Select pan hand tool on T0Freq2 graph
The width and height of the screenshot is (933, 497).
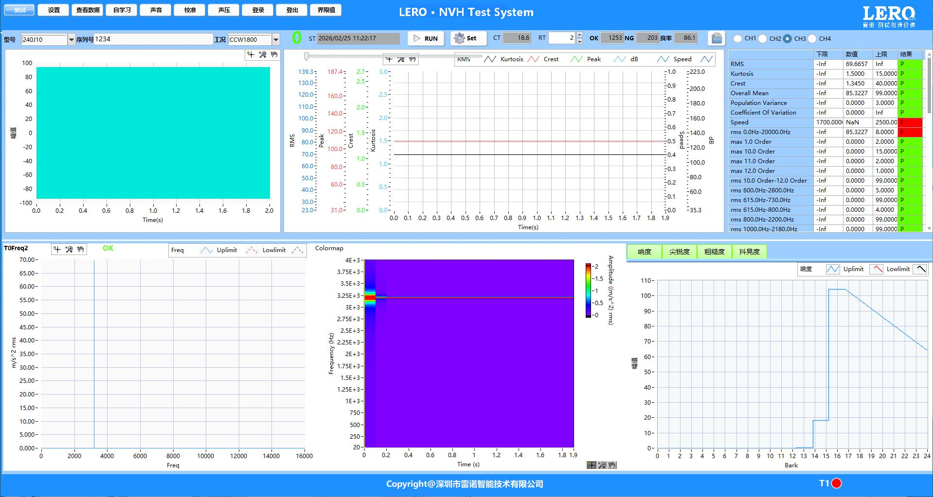tap(81, 249)
